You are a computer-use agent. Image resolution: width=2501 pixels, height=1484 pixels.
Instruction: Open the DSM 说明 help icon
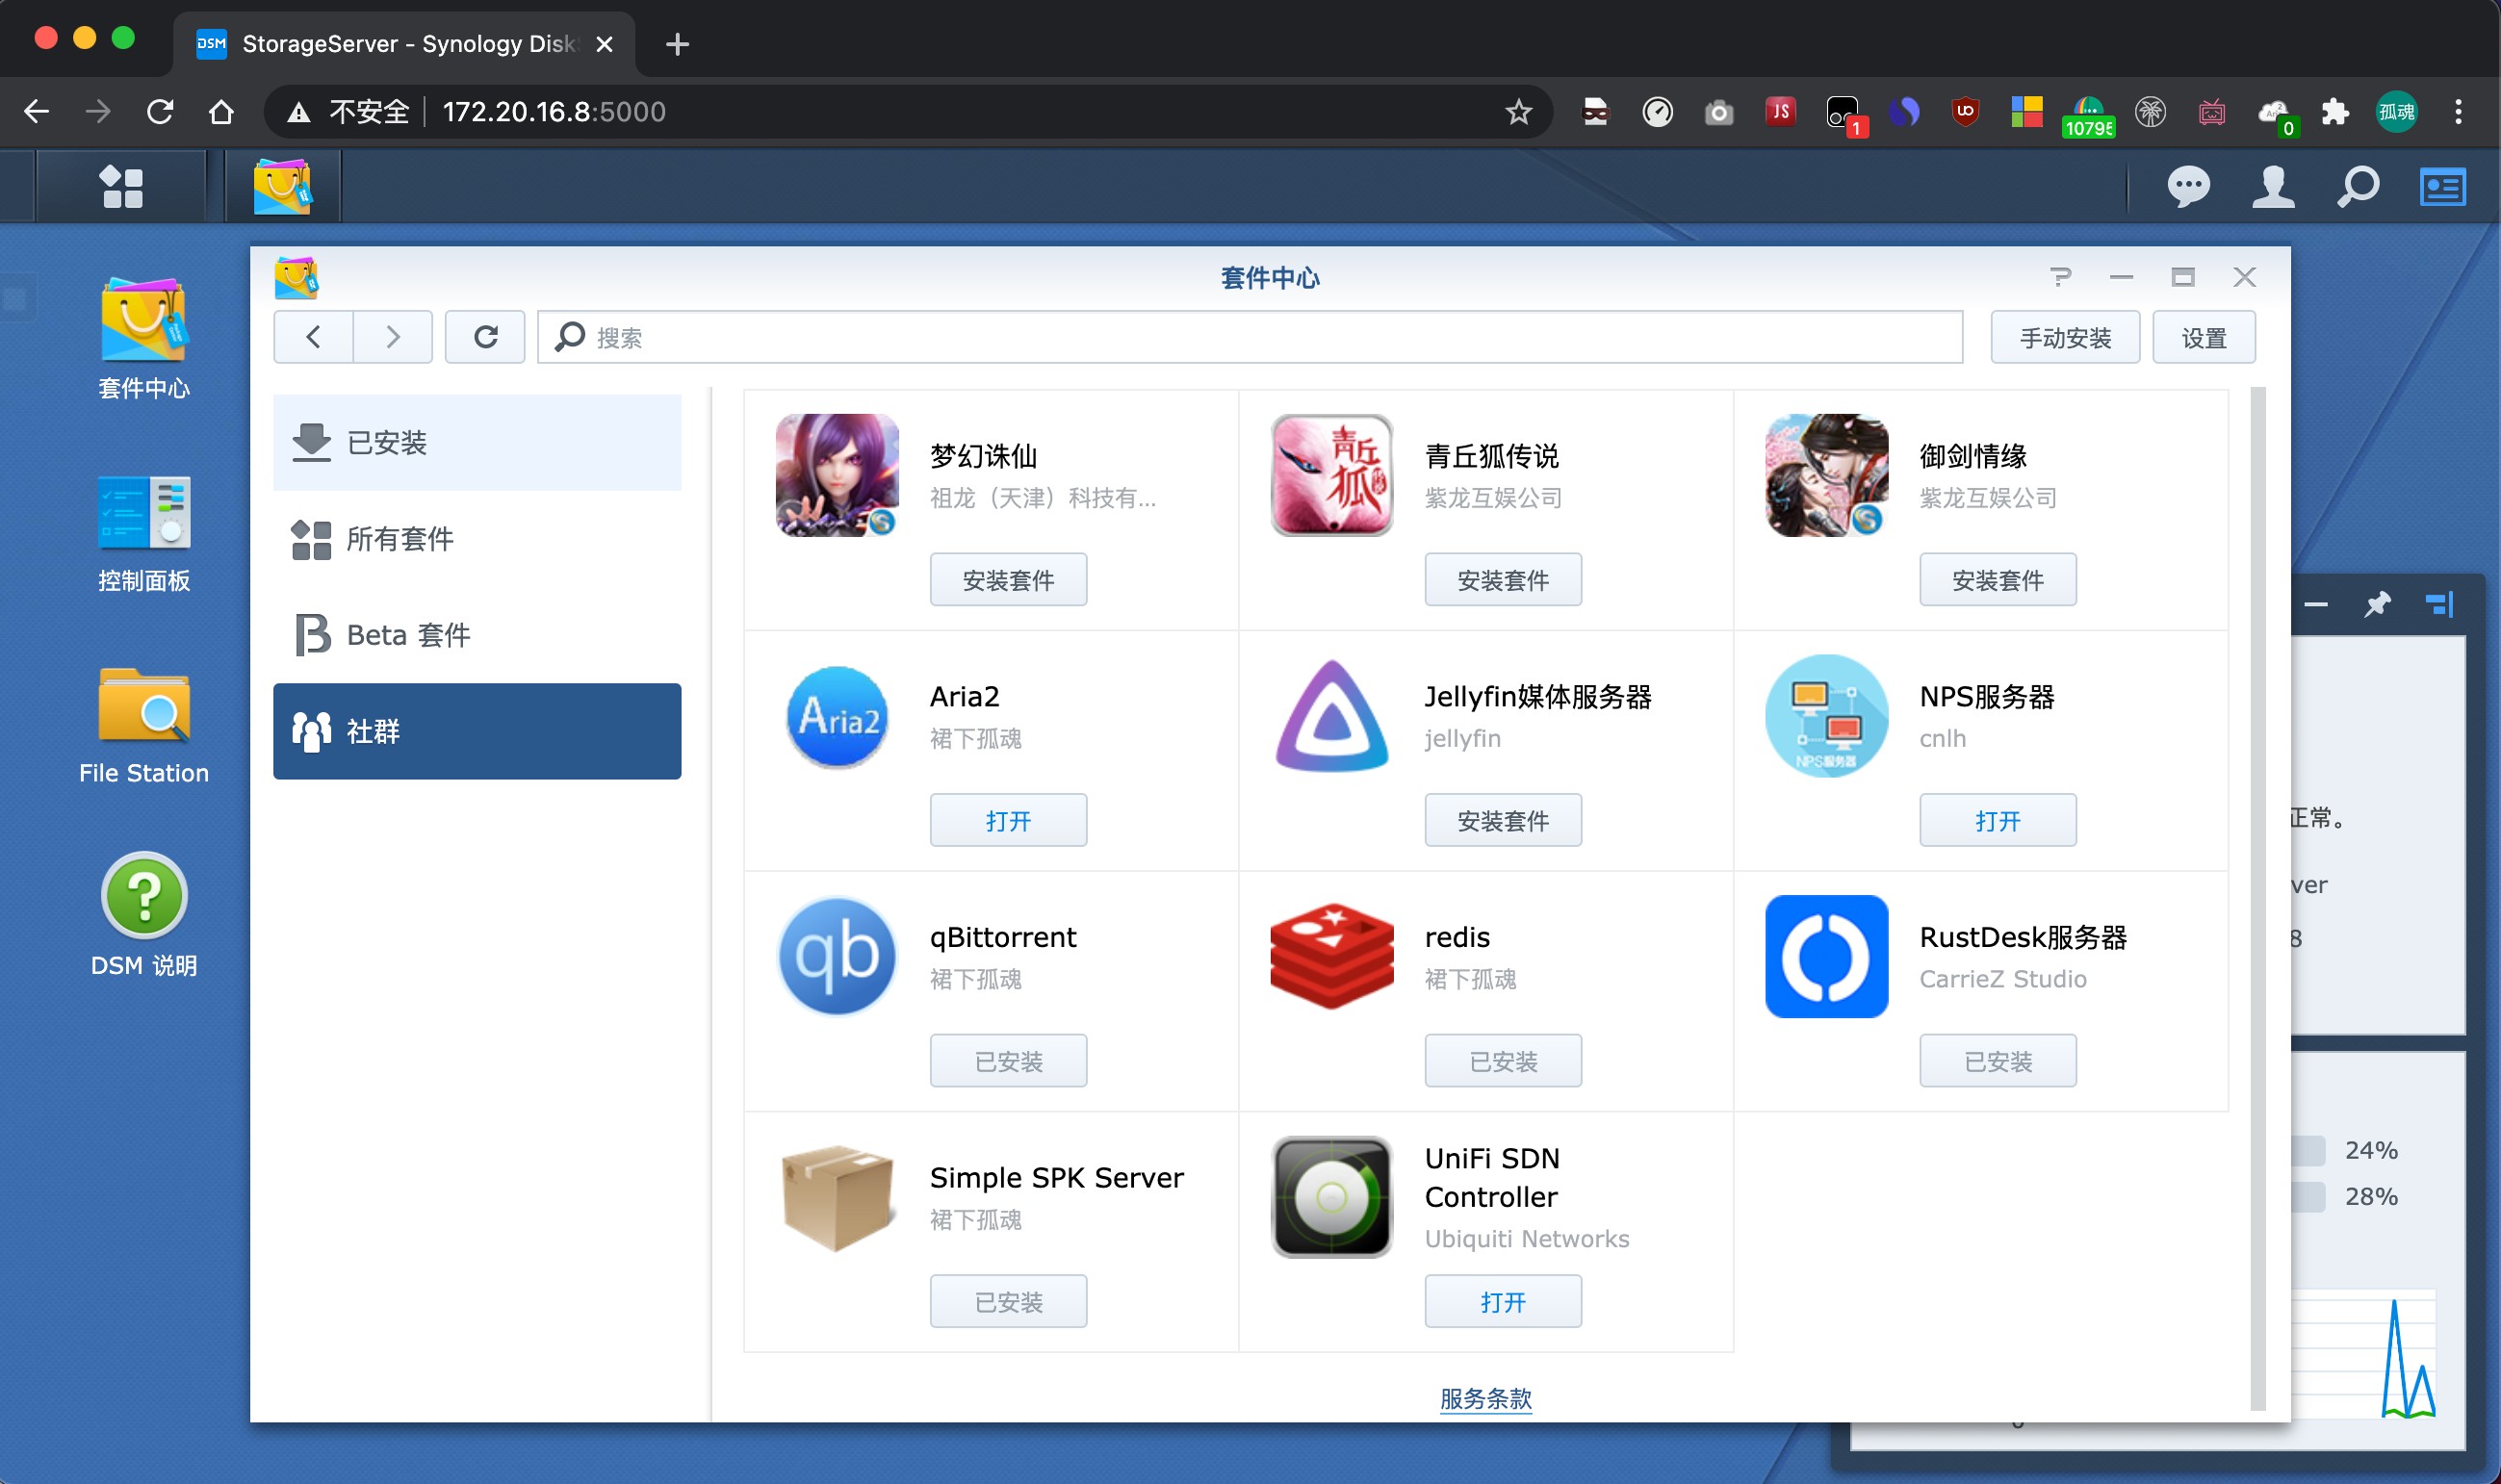tap(144, 915)
